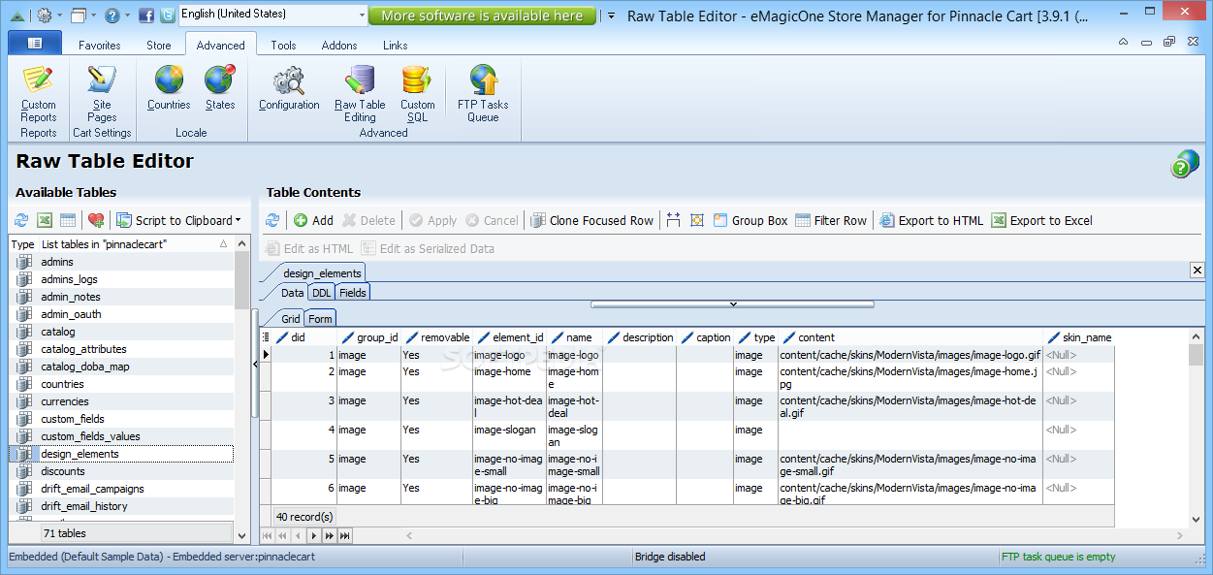This screenshot has height=575, width=1213.
Task: Switch to the Links ribbon tab
Action: 395,45
